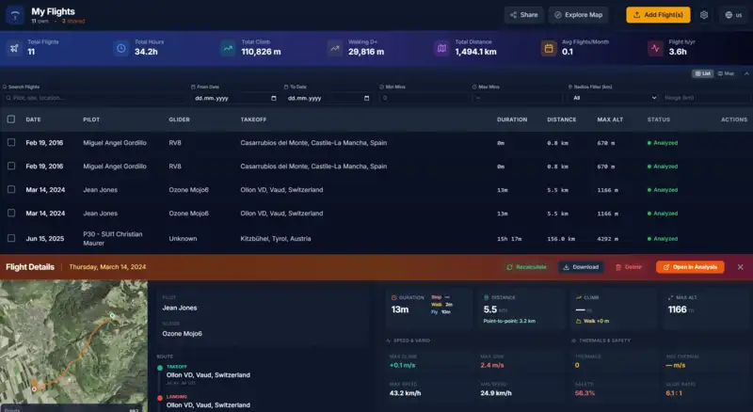The width and height of the screenshot is (753, 412).
Task: Open the From Date calendar picker icon
Action: point(274,98)
